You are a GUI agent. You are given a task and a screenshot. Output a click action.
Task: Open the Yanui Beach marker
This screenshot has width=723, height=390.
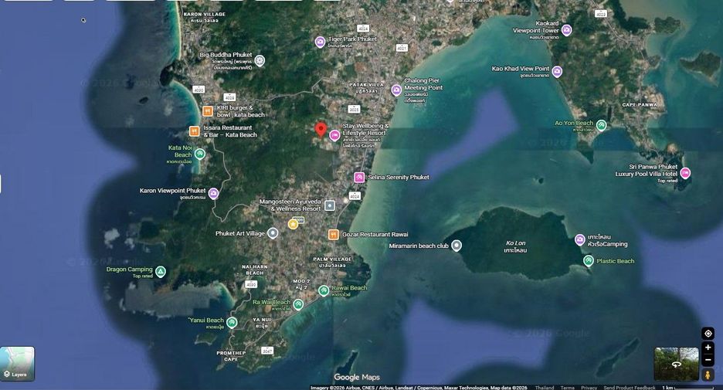tap(232, 322)
